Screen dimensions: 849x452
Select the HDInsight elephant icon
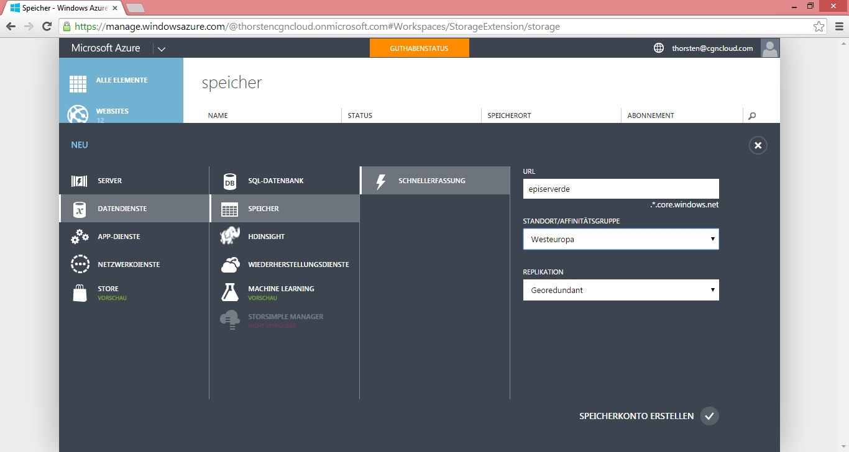(230, 237)
